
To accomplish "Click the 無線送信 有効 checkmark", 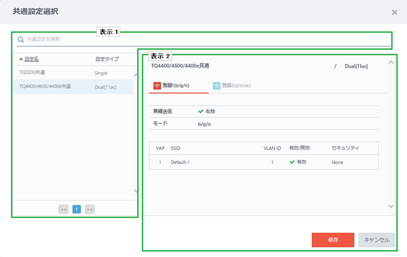I will point(201,111).
